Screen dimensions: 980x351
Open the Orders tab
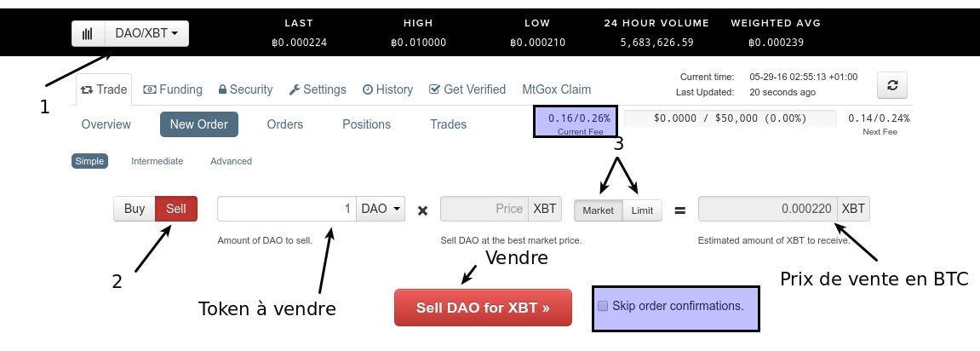tap(285, 124)
